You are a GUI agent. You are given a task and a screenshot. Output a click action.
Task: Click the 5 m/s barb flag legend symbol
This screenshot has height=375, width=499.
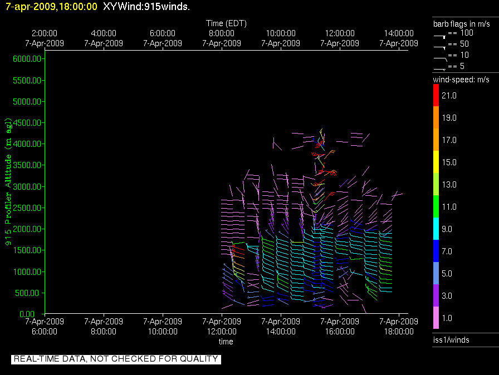click(x=439, y=70)
